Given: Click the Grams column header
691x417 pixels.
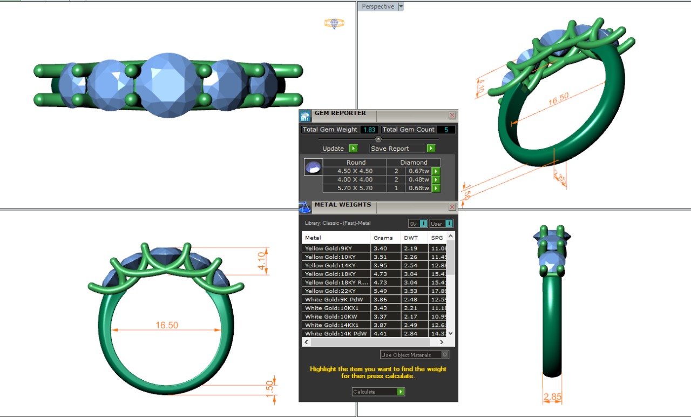Looking at the screenshot, I should tap(383, 238).
